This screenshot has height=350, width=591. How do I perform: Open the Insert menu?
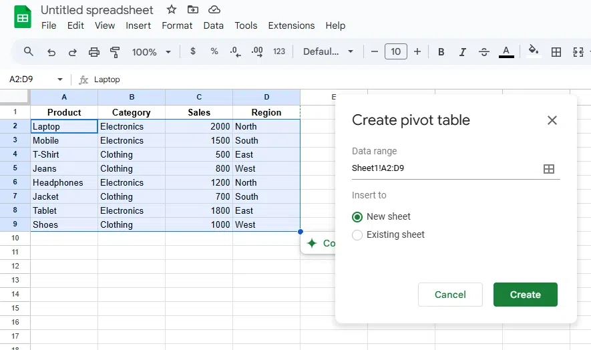(138, 25)
